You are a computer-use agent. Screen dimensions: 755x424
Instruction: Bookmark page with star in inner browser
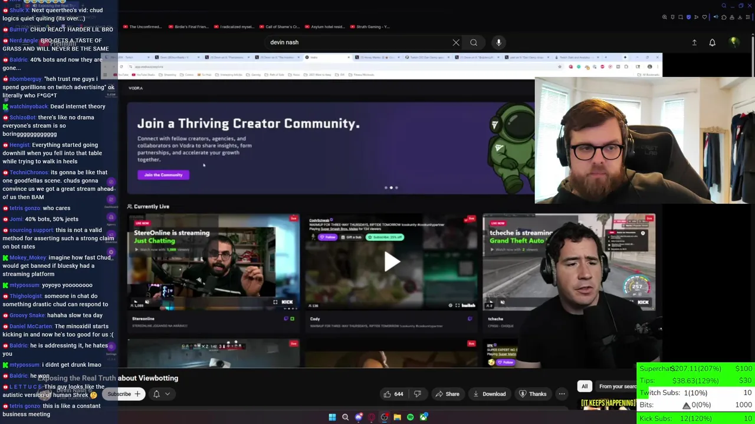click(559, 67)
